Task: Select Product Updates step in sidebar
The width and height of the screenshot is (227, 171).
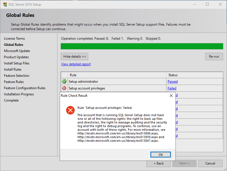Action: [x=16, y=57]
